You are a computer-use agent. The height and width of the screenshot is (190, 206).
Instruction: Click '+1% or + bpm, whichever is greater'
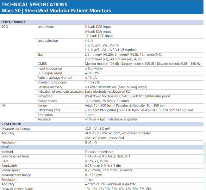point(111,120)
